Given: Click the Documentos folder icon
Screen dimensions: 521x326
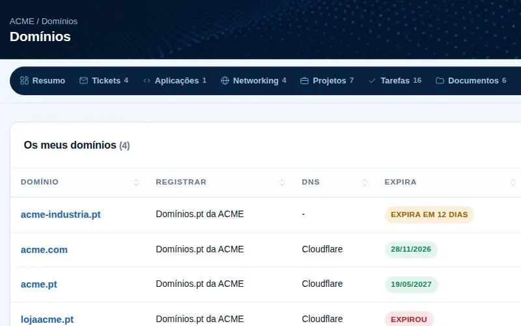Looking at the screenshot, I should (x=440, y=80).
